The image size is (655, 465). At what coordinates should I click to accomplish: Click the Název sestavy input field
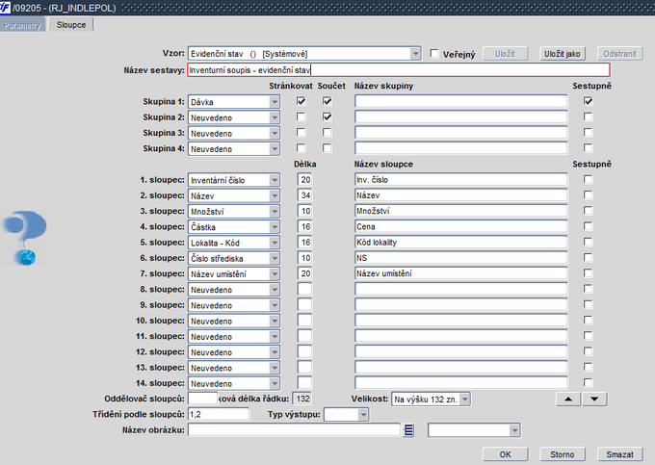click(399, 70)
